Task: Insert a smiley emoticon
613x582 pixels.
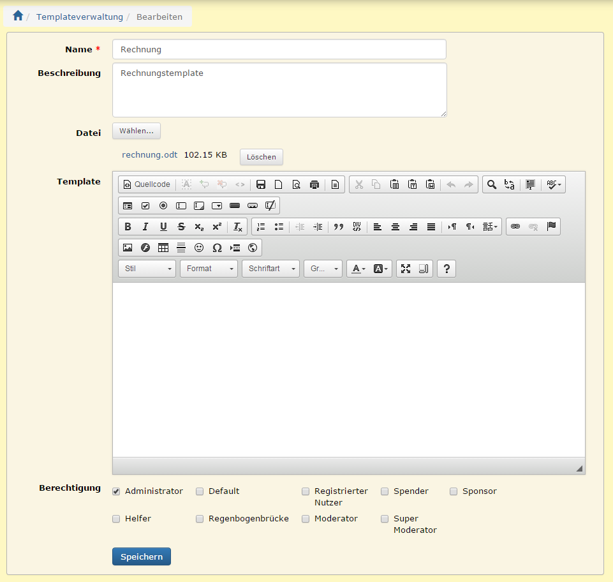Action: pyautogui.click(x=199, y=248)
